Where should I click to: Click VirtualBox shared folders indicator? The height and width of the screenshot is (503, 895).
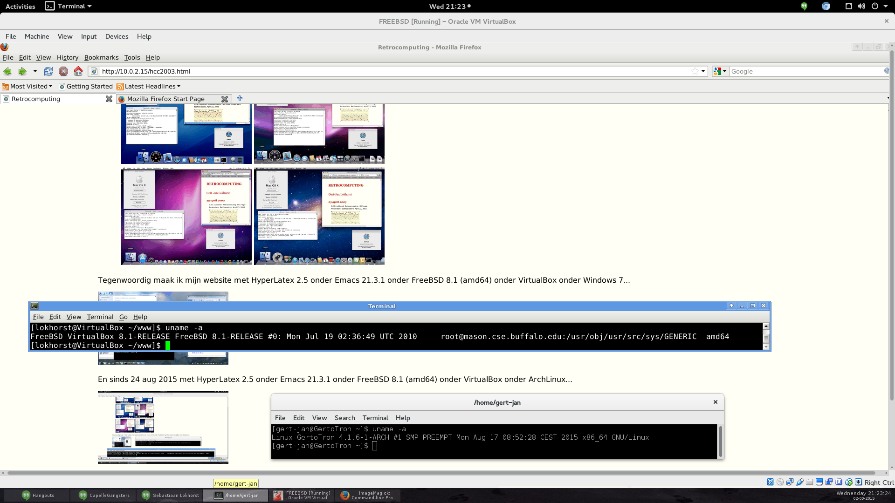[810, 482]
